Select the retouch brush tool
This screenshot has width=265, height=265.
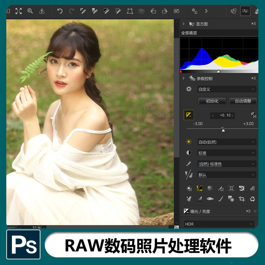(221, 199)
